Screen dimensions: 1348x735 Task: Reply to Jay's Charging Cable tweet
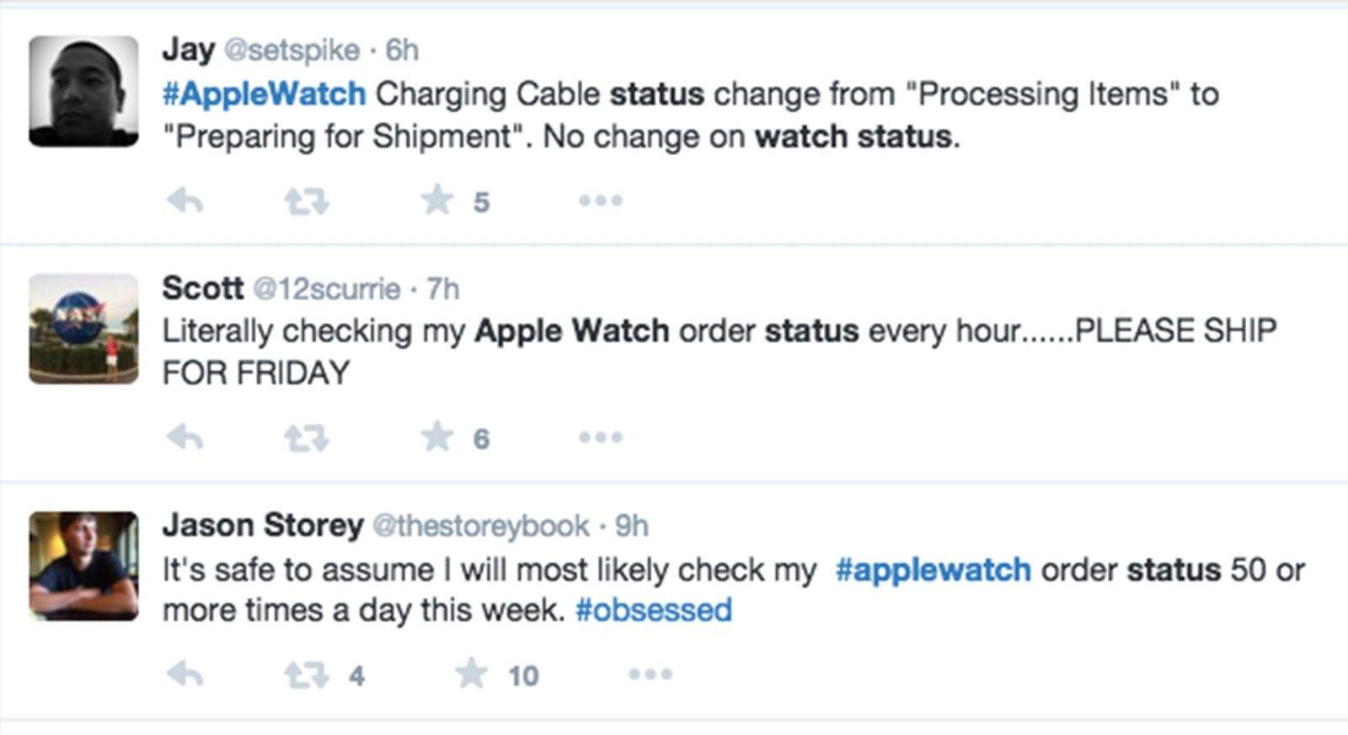click(185, 201)
